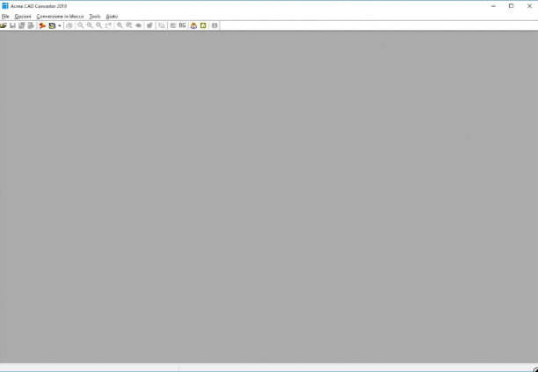Viewport: 538px width, 372px height.
Task: Open the File menu
Action: click(x=5, y=17)
